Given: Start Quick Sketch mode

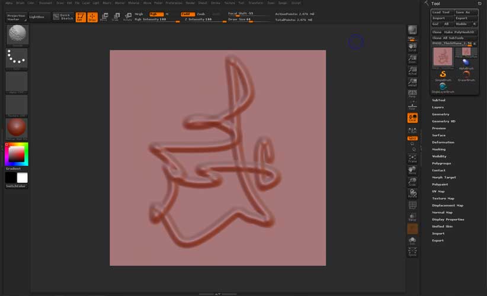Looking at the screenshot, I should (x=63, y=17).
